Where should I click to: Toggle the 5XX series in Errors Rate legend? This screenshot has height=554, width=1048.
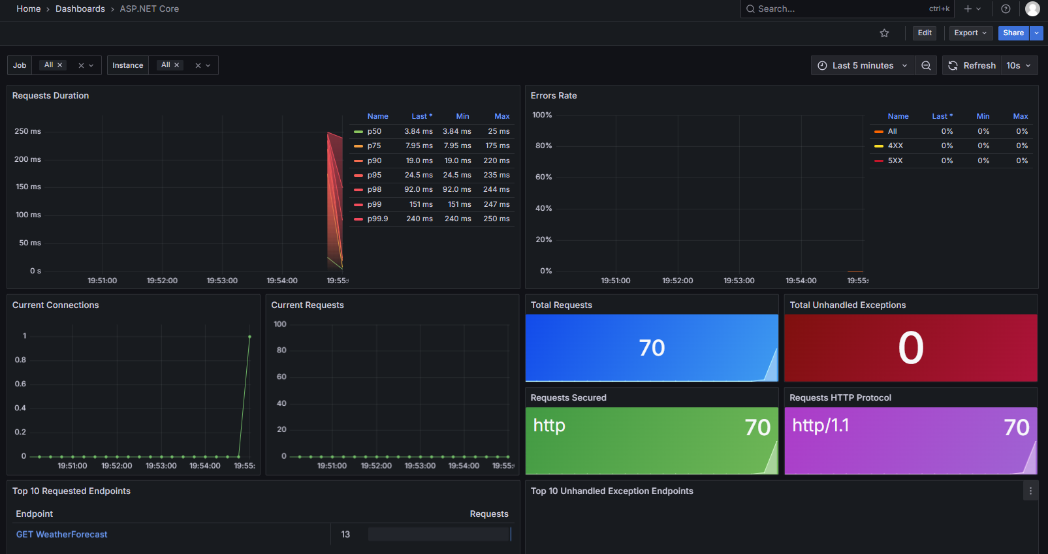(x=895, y=161)
